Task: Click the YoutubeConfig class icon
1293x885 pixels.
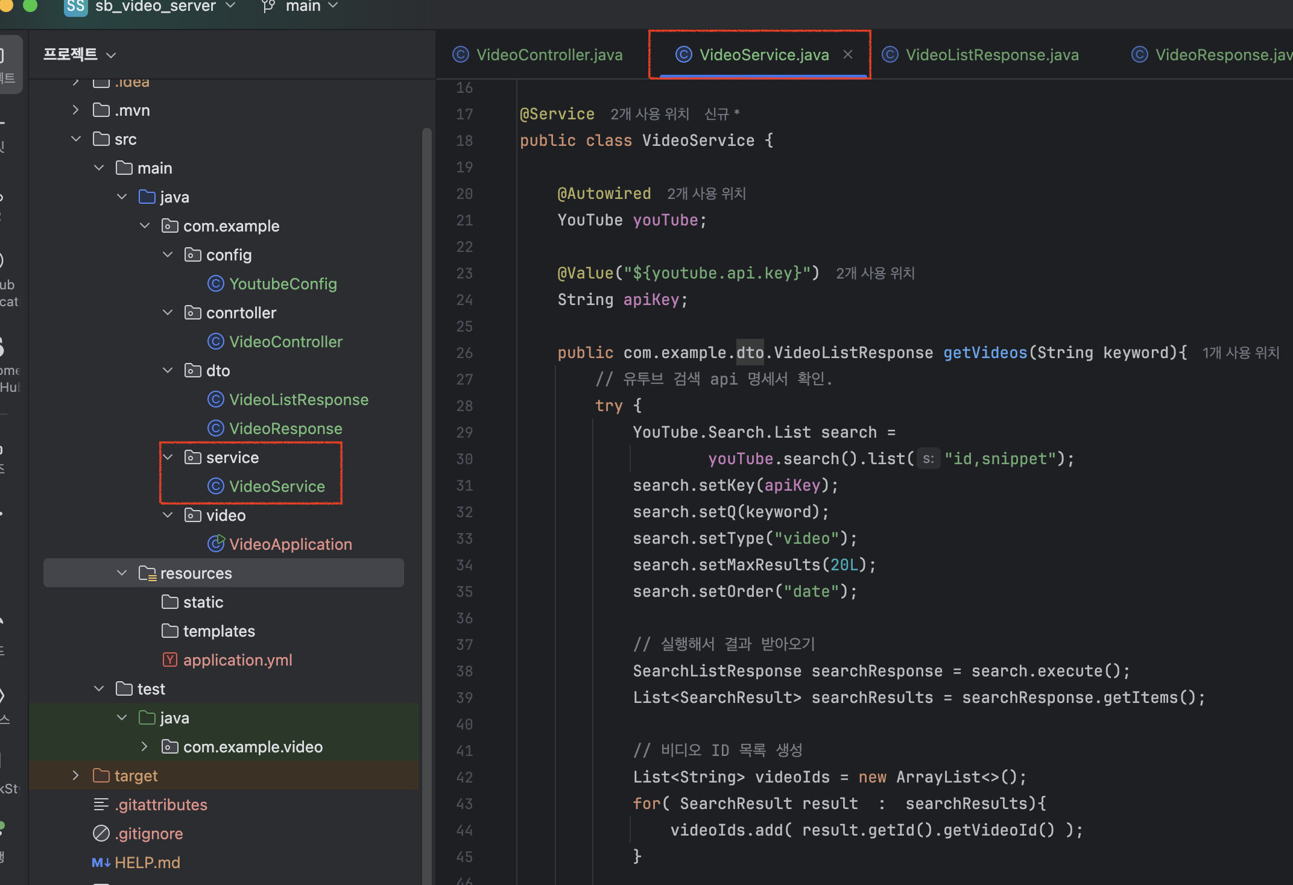Action: (x=216, y=283)
